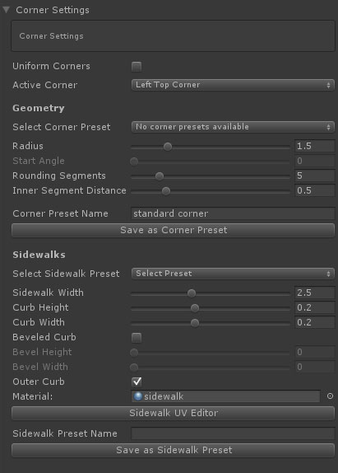Image resolution: width=338 pixels, height=473 pixels.
Task: Enable the Uniform Corners checkbox
Action: coord(137,67)
